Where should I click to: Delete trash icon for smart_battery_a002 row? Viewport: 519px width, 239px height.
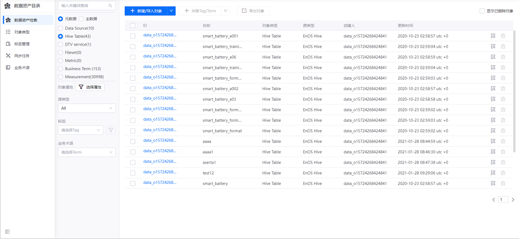coord(503,88)
